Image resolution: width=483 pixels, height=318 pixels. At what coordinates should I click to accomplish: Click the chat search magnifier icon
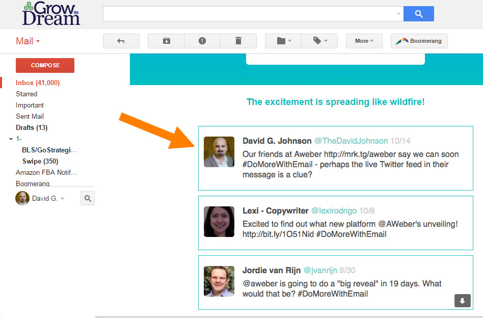coord(88,198)
